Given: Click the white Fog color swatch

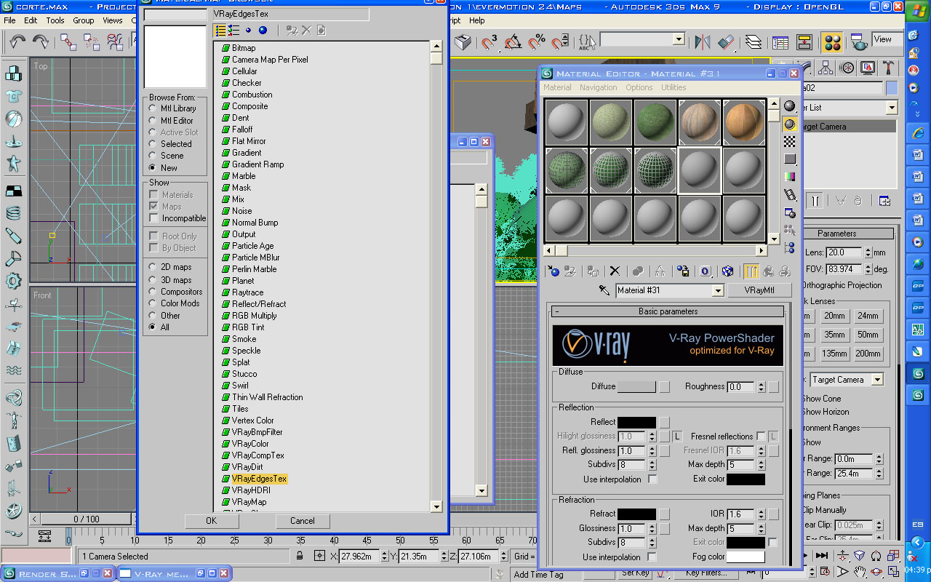Looking at the screenshot, I should coord(746,557).
